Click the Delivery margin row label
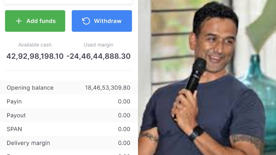The image size is (276, 155). pos(28,143)
